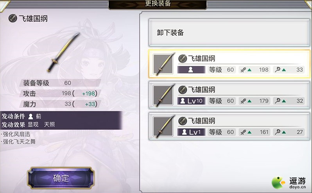Choose the 飞雄国纲 with attack 161
The image size is (312, 193).
[x=229, y=126]
